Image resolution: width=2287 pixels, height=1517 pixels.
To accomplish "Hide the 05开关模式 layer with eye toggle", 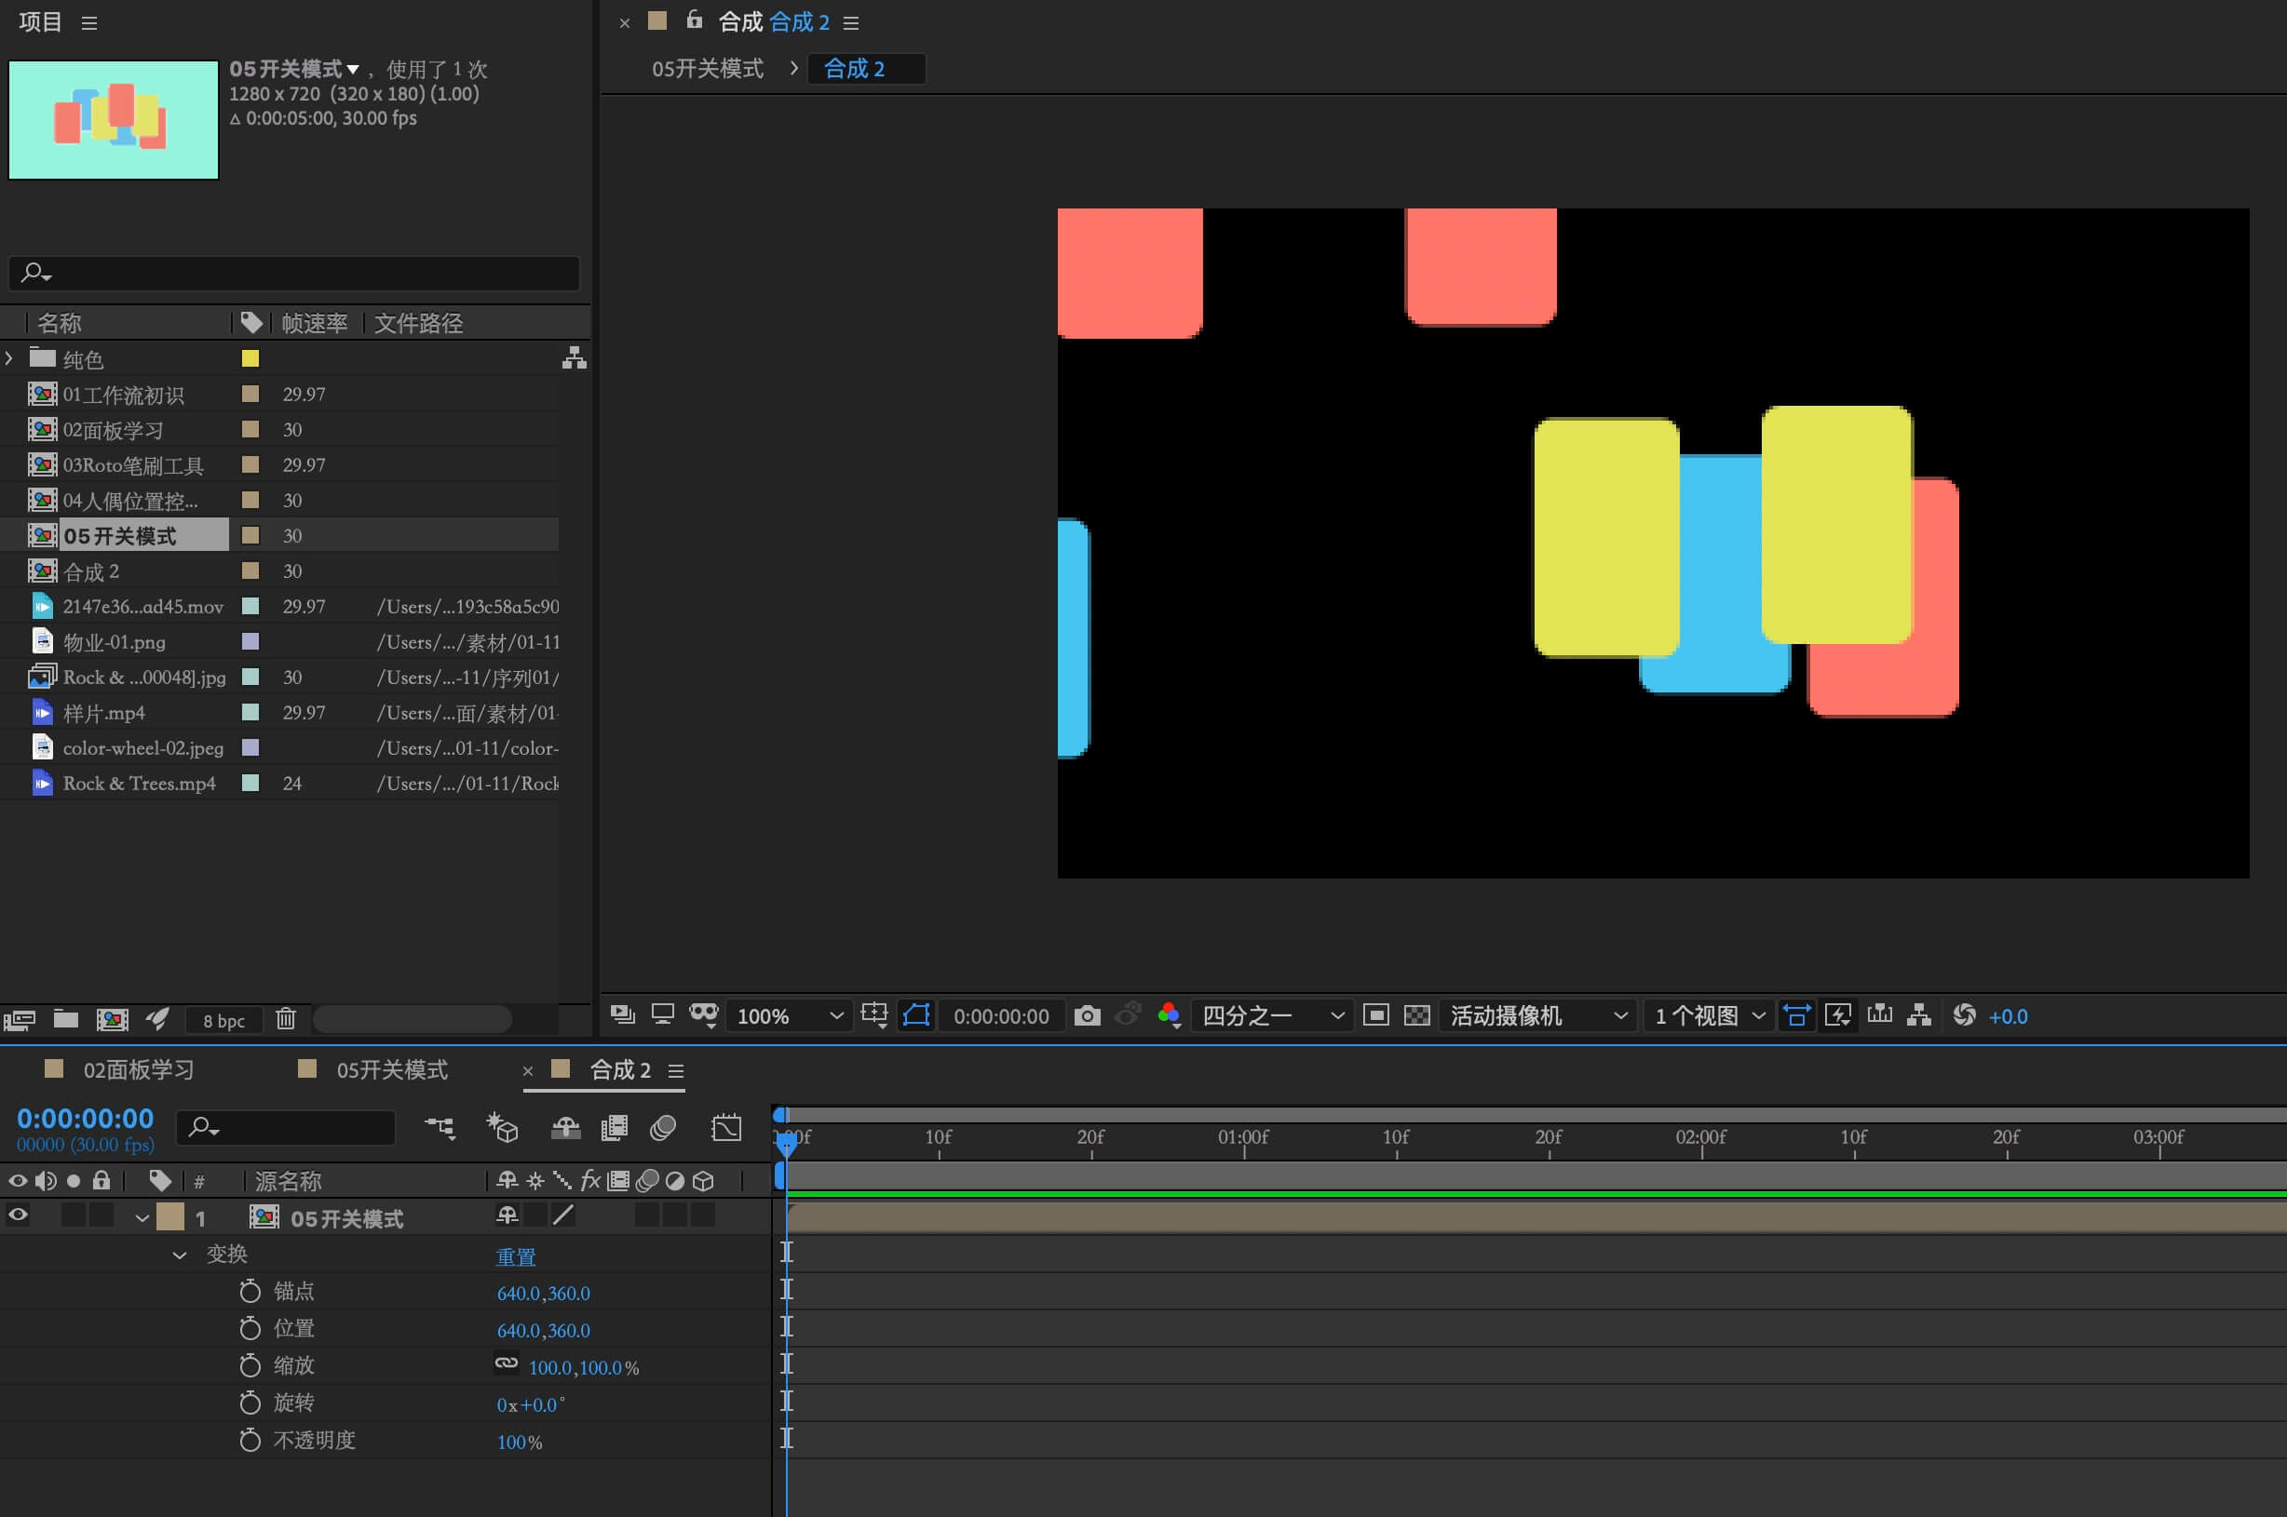I will click(x=18, y=1216).
